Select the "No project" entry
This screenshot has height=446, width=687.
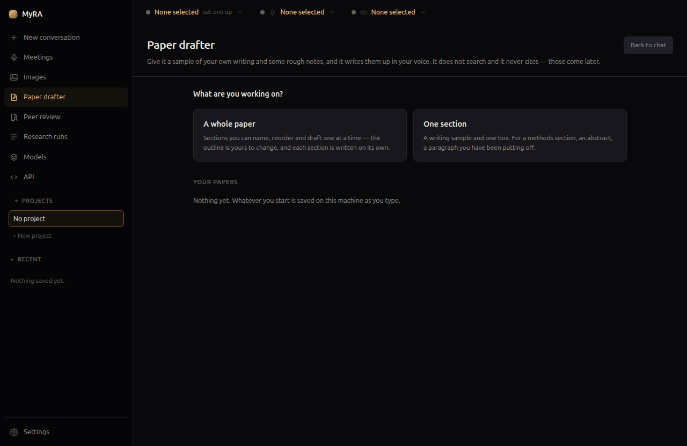[x=66, y=219]
